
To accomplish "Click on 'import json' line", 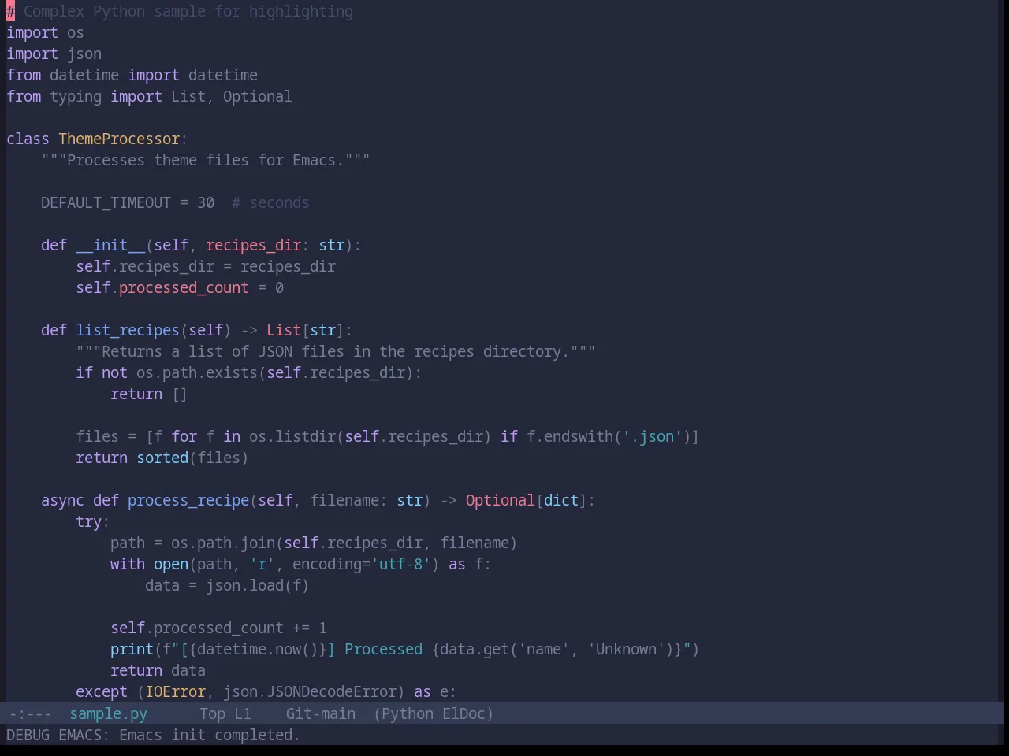I will point(54,54).
